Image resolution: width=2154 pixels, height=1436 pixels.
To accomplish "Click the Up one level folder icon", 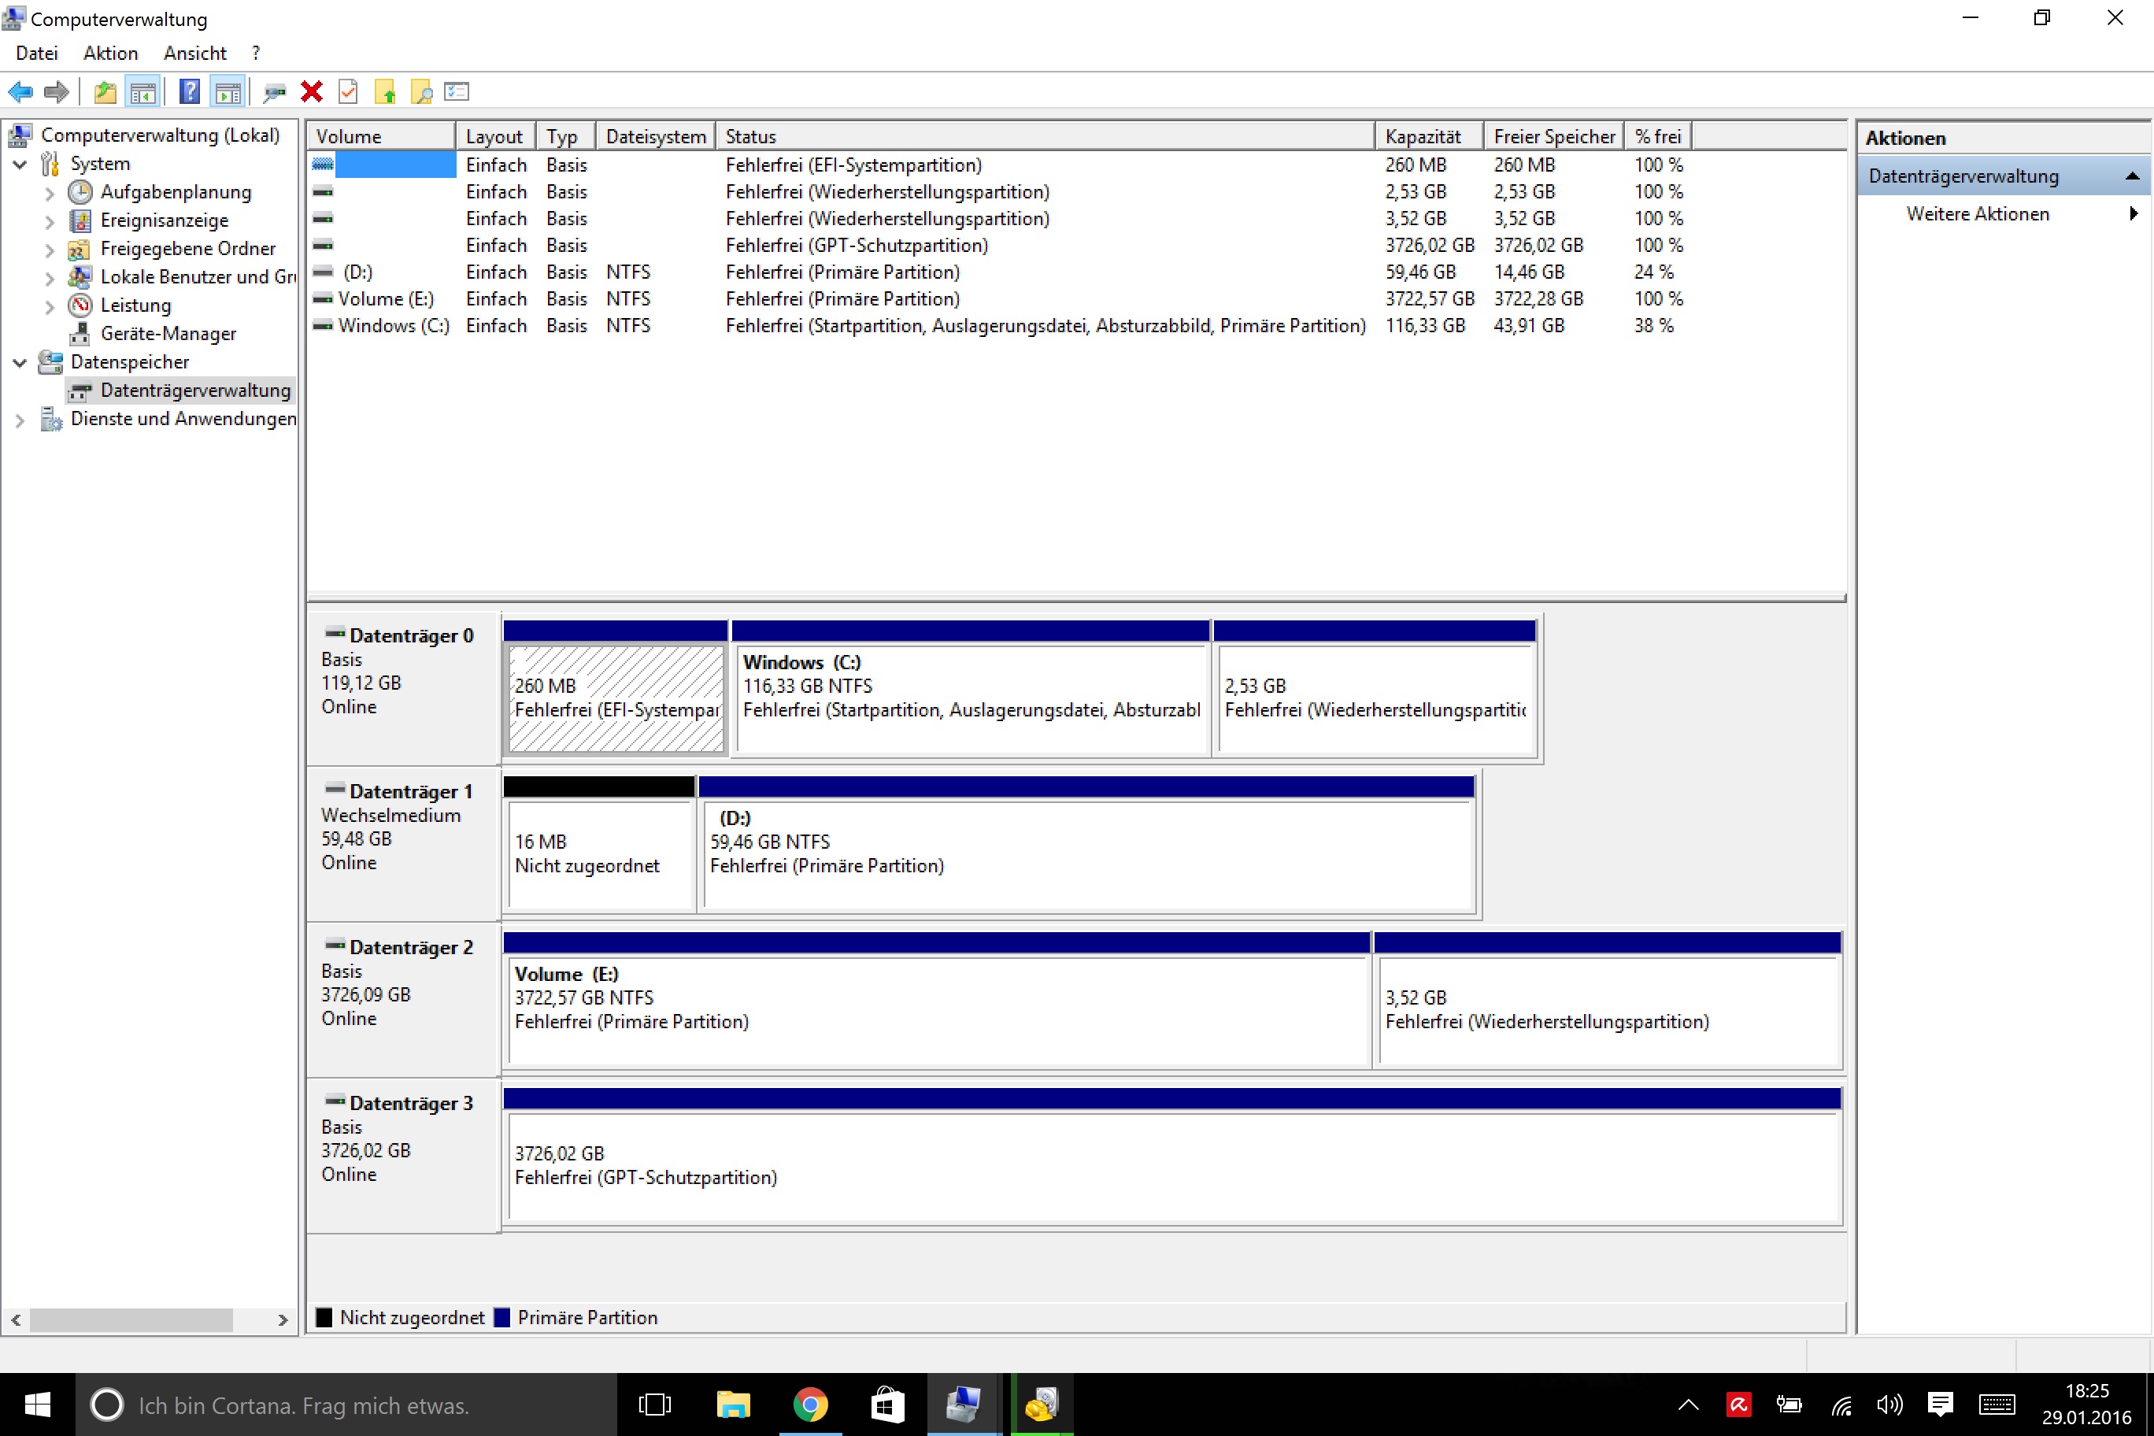I will pos(105,91).
